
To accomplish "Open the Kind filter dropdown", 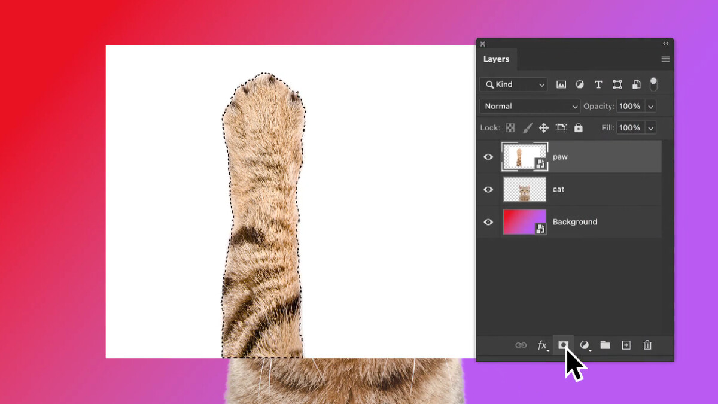I will 513,84.
